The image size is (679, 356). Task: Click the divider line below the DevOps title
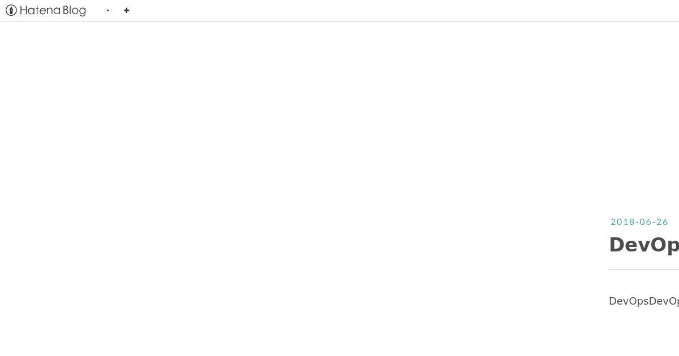644,269
